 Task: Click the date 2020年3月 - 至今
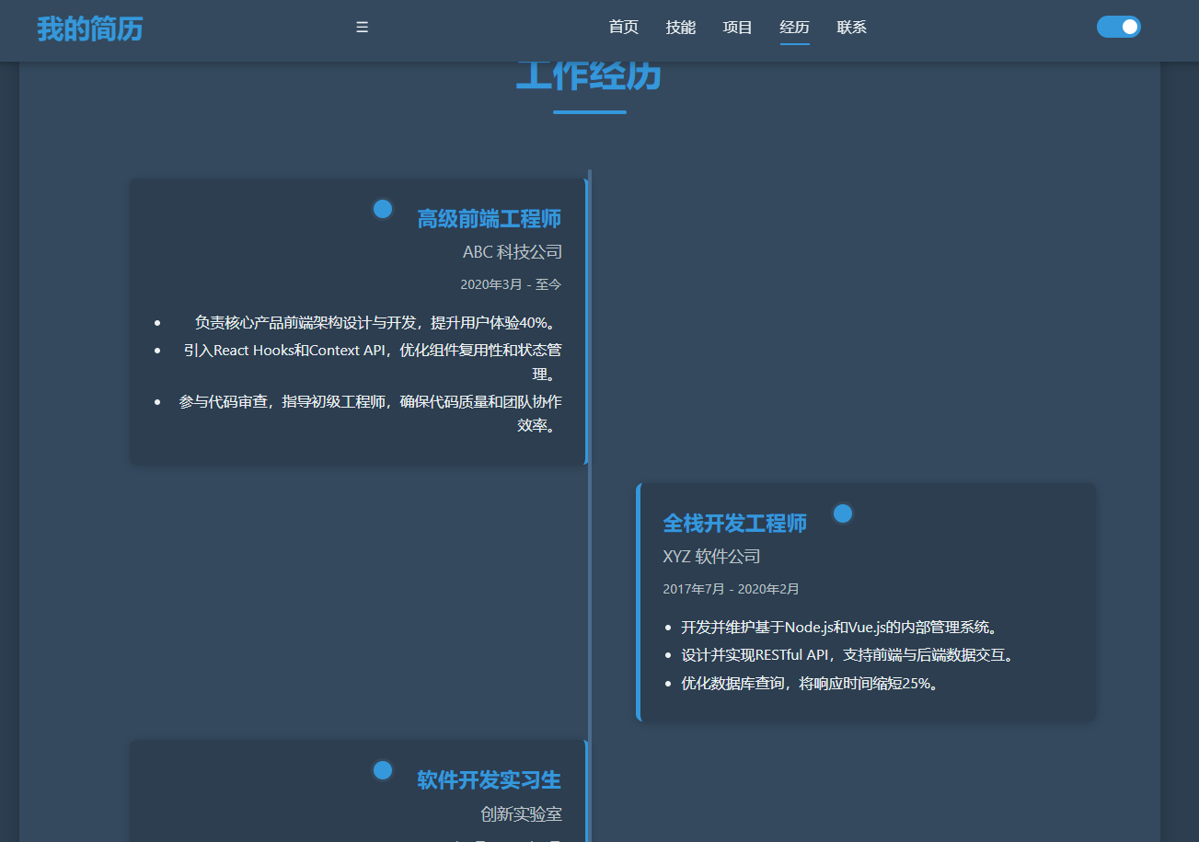tap(512, 284)
